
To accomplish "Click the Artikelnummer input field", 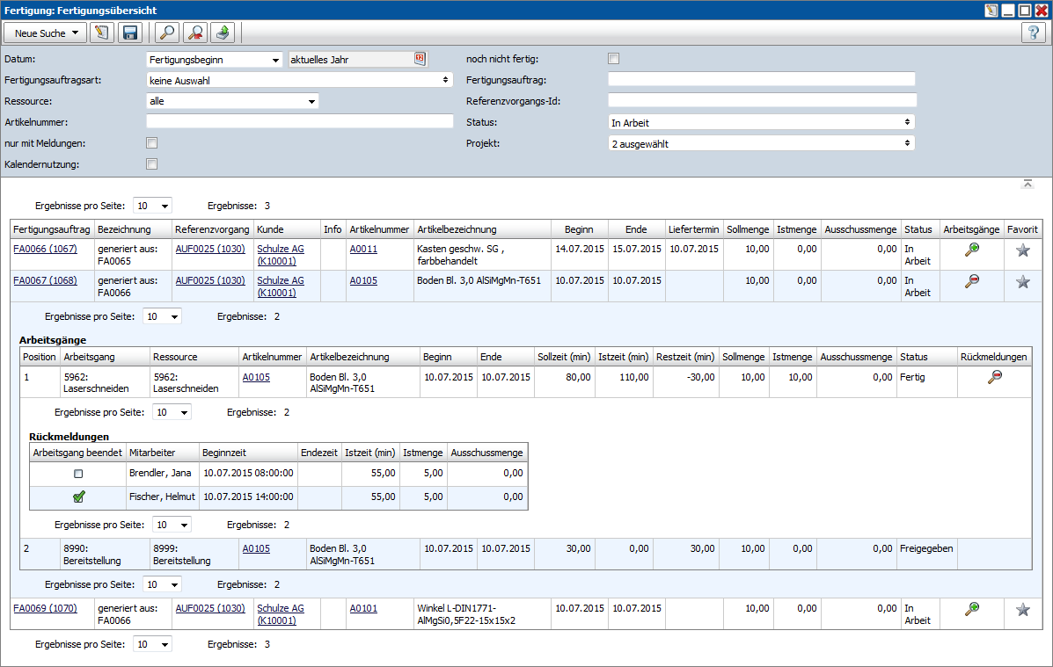I will coord(299,122).
